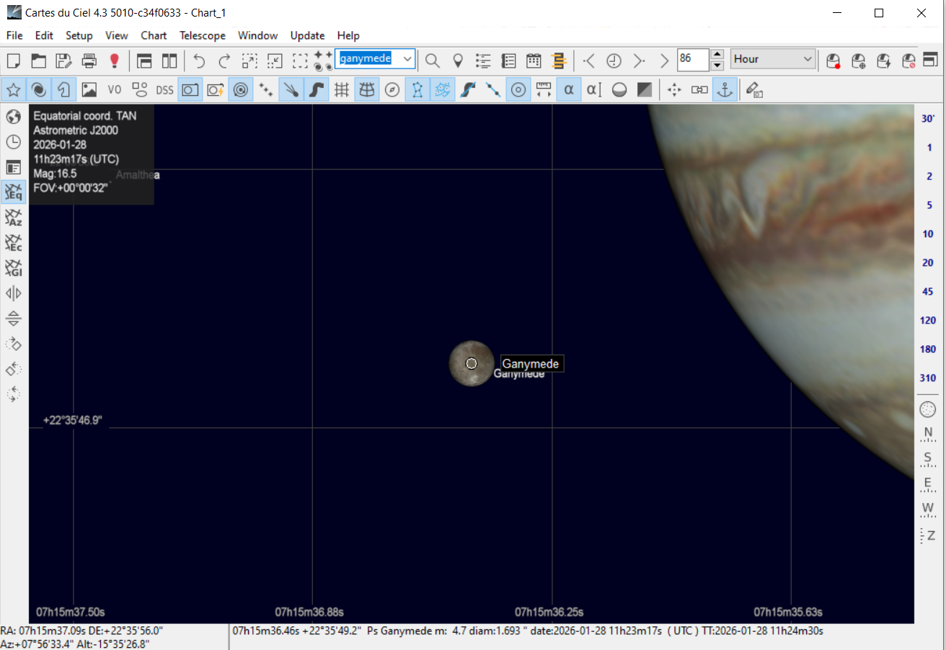The image size is (946, 650).
Task: Click Ganymede moon on the chart
Action: tap(472, 363)
